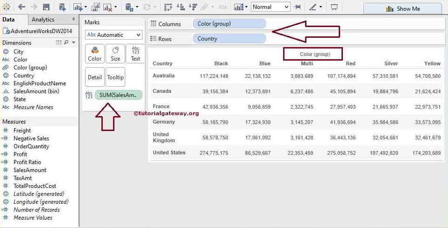This screenshot has height=228, width=448.
Task: Click the Pause auto updates icon
Action: pos(130,7)
